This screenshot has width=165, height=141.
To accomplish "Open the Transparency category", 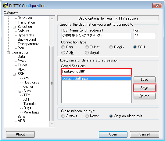I will coord(28,44).
